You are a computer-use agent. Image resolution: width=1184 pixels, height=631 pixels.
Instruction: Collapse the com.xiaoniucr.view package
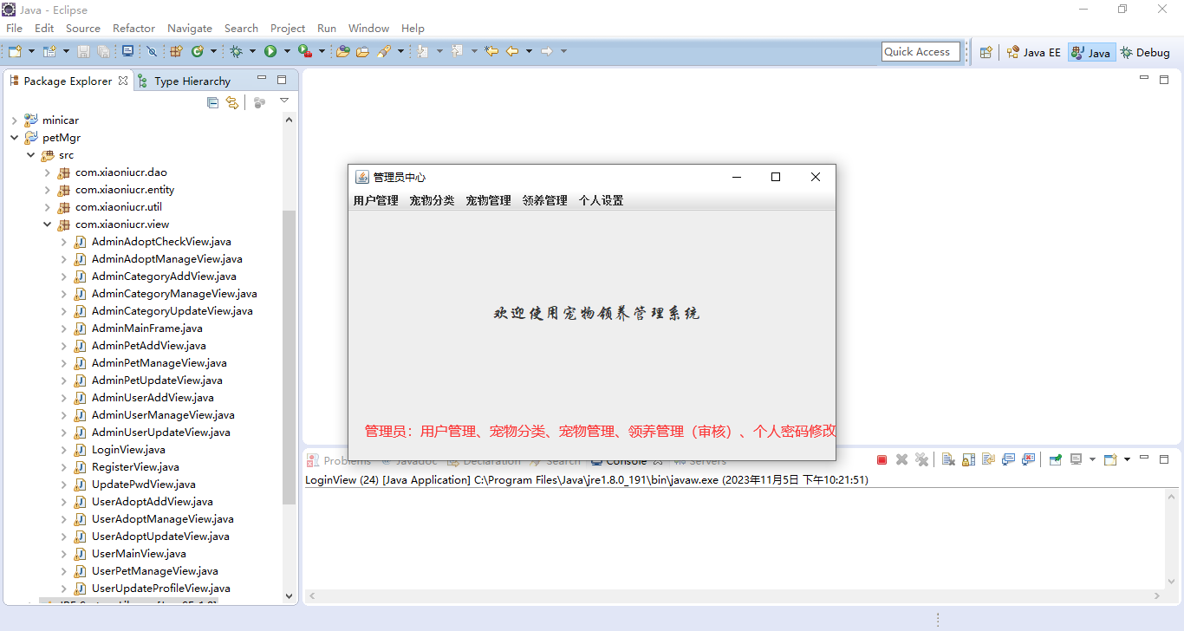pos(47,224)
